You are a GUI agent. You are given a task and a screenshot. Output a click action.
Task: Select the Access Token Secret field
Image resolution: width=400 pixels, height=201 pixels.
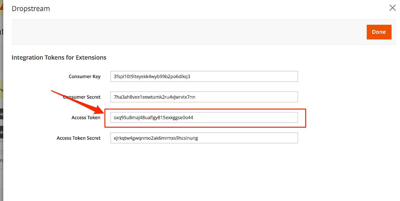point(204,138)
